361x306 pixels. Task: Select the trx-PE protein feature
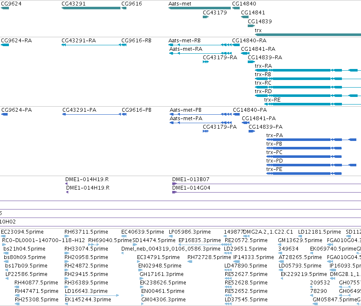point(304,174)
